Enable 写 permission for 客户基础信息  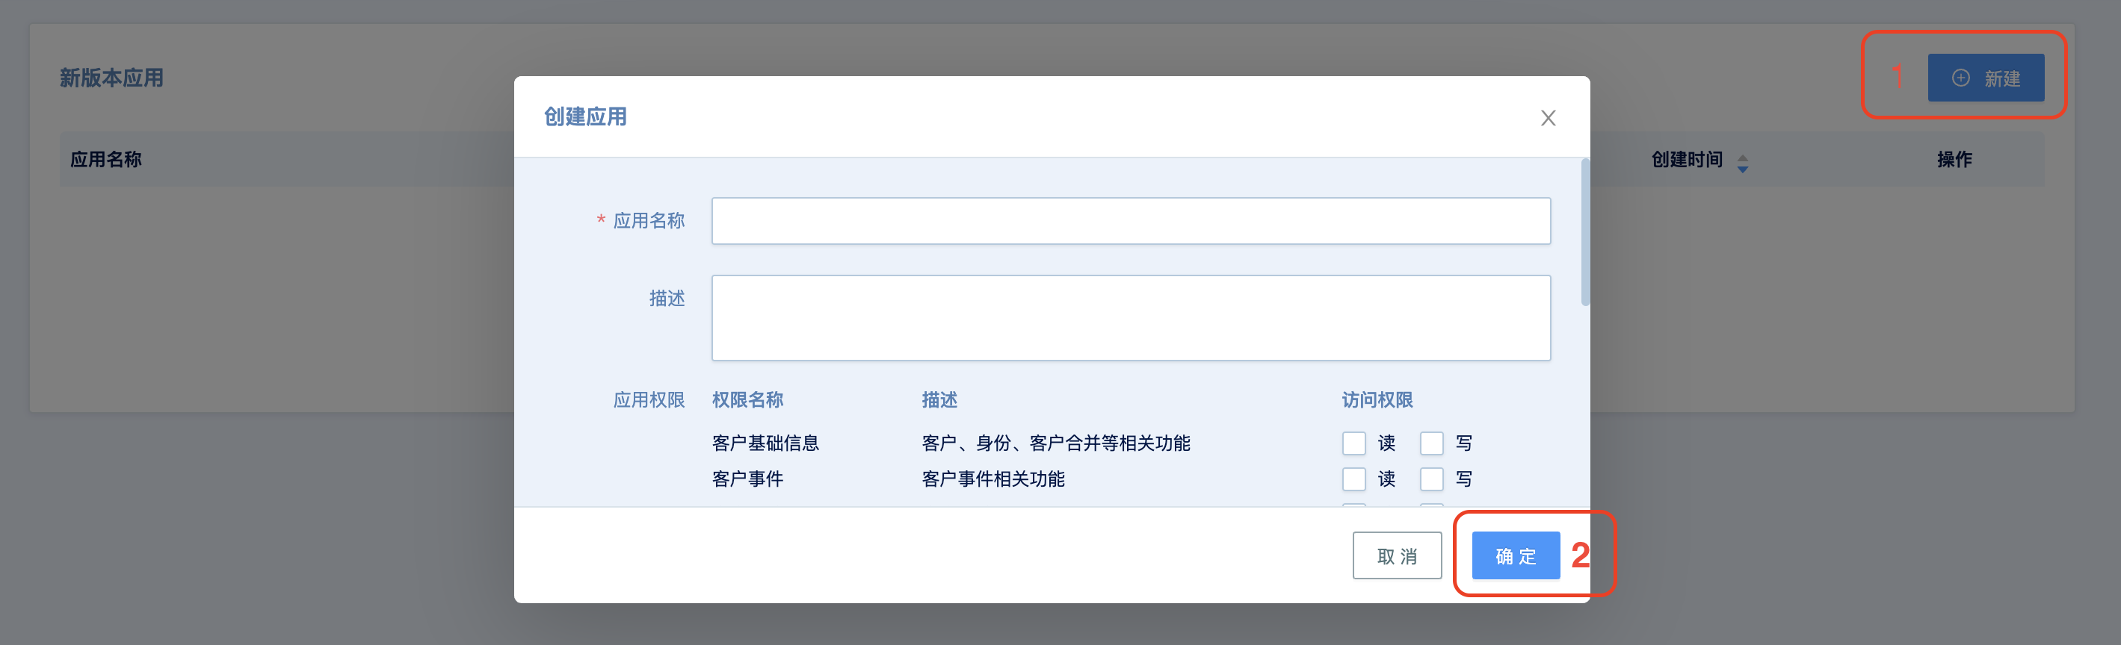[x=1431, y=443]
